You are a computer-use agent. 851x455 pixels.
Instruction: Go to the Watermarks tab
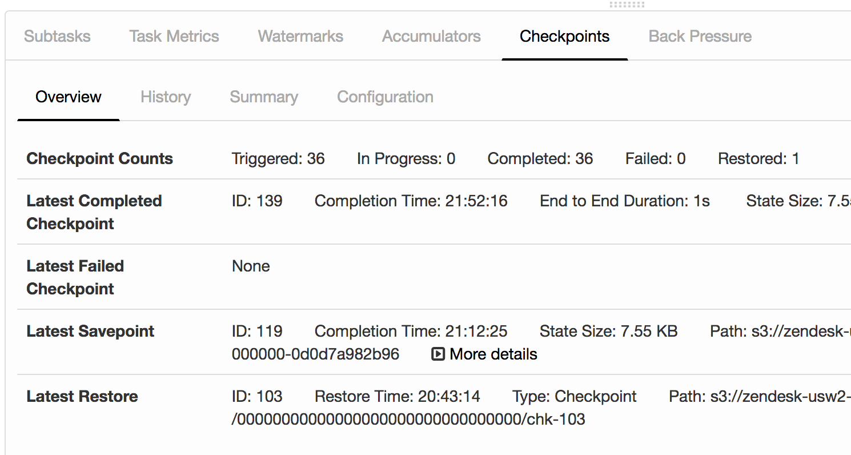[x=300, y=37]
